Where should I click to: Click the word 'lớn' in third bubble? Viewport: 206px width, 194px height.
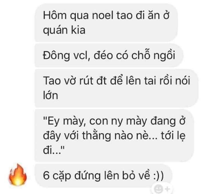pyautogui.click(x=50, y=95)
